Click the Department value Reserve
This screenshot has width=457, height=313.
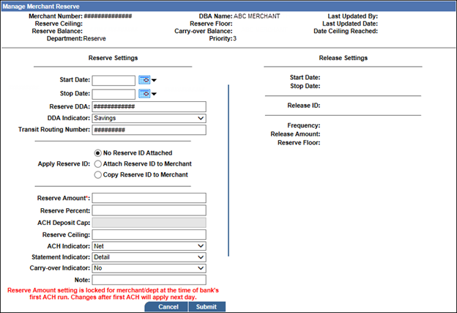(94, 39)
